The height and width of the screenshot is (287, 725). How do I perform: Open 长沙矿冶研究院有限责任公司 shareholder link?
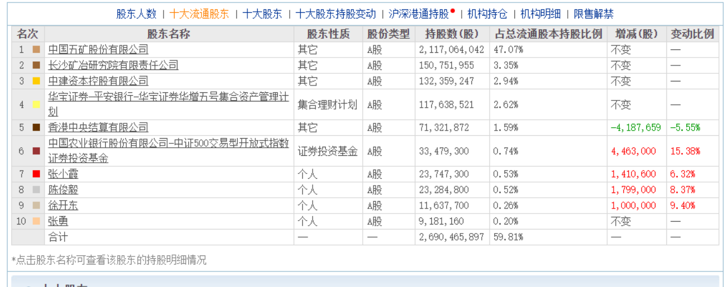[x=113, y=65]
